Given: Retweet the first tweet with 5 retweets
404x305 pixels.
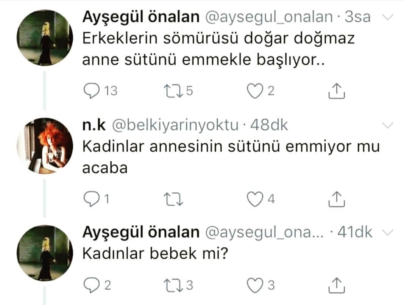Looking at the screenshot, I should 173,91.
